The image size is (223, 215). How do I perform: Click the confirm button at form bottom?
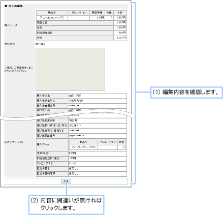[66, 181]
